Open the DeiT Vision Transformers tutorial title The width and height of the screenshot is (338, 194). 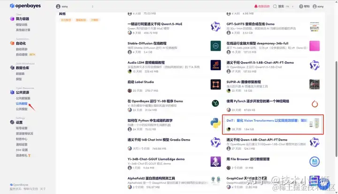267,120
